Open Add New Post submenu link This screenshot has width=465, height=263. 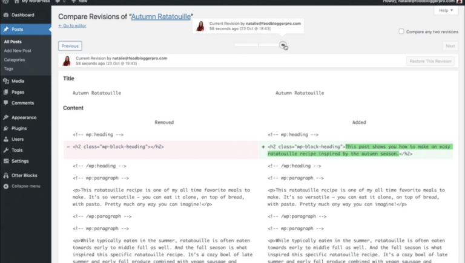click(18, 51)
